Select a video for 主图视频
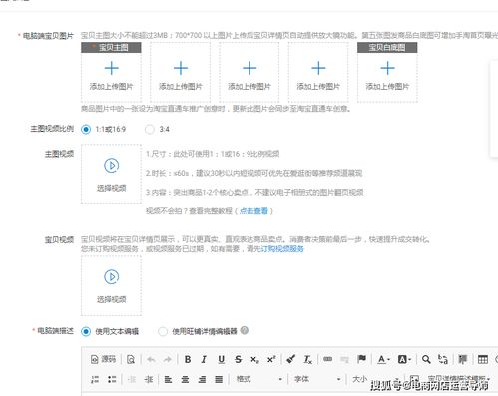The image size is (498, 396). coord(111,174)
